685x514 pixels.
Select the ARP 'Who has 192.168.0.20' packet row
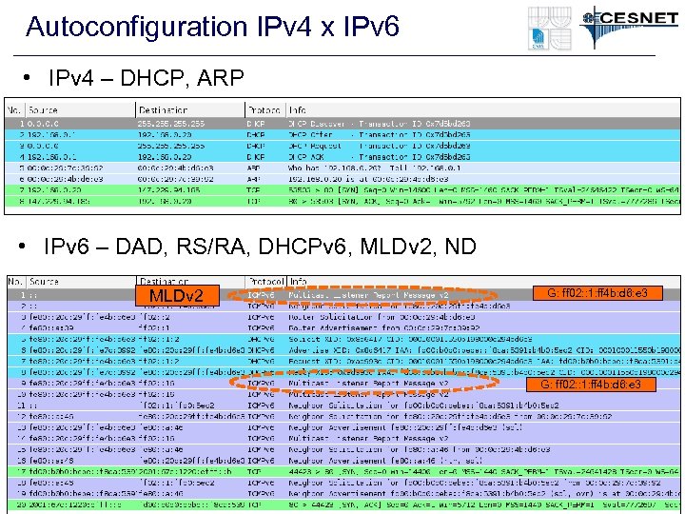342,168
